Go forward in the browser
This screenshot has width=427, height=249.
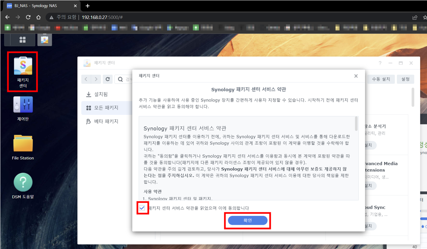[x=18, y=17]
